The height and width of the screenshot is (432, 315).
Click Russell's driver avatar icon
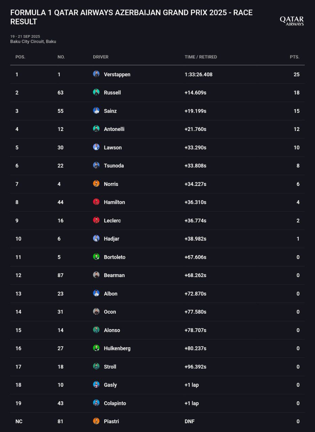[96, 92]
